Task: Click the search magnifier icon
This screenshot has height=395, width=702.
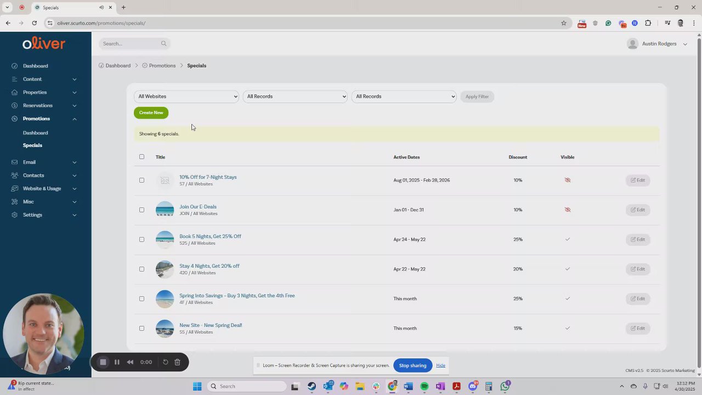Action: (163, 43)
